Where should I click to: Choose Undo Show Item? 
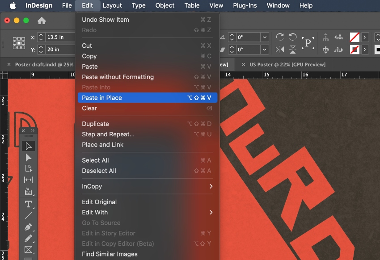pyautogui.click(x=148, y=20)
